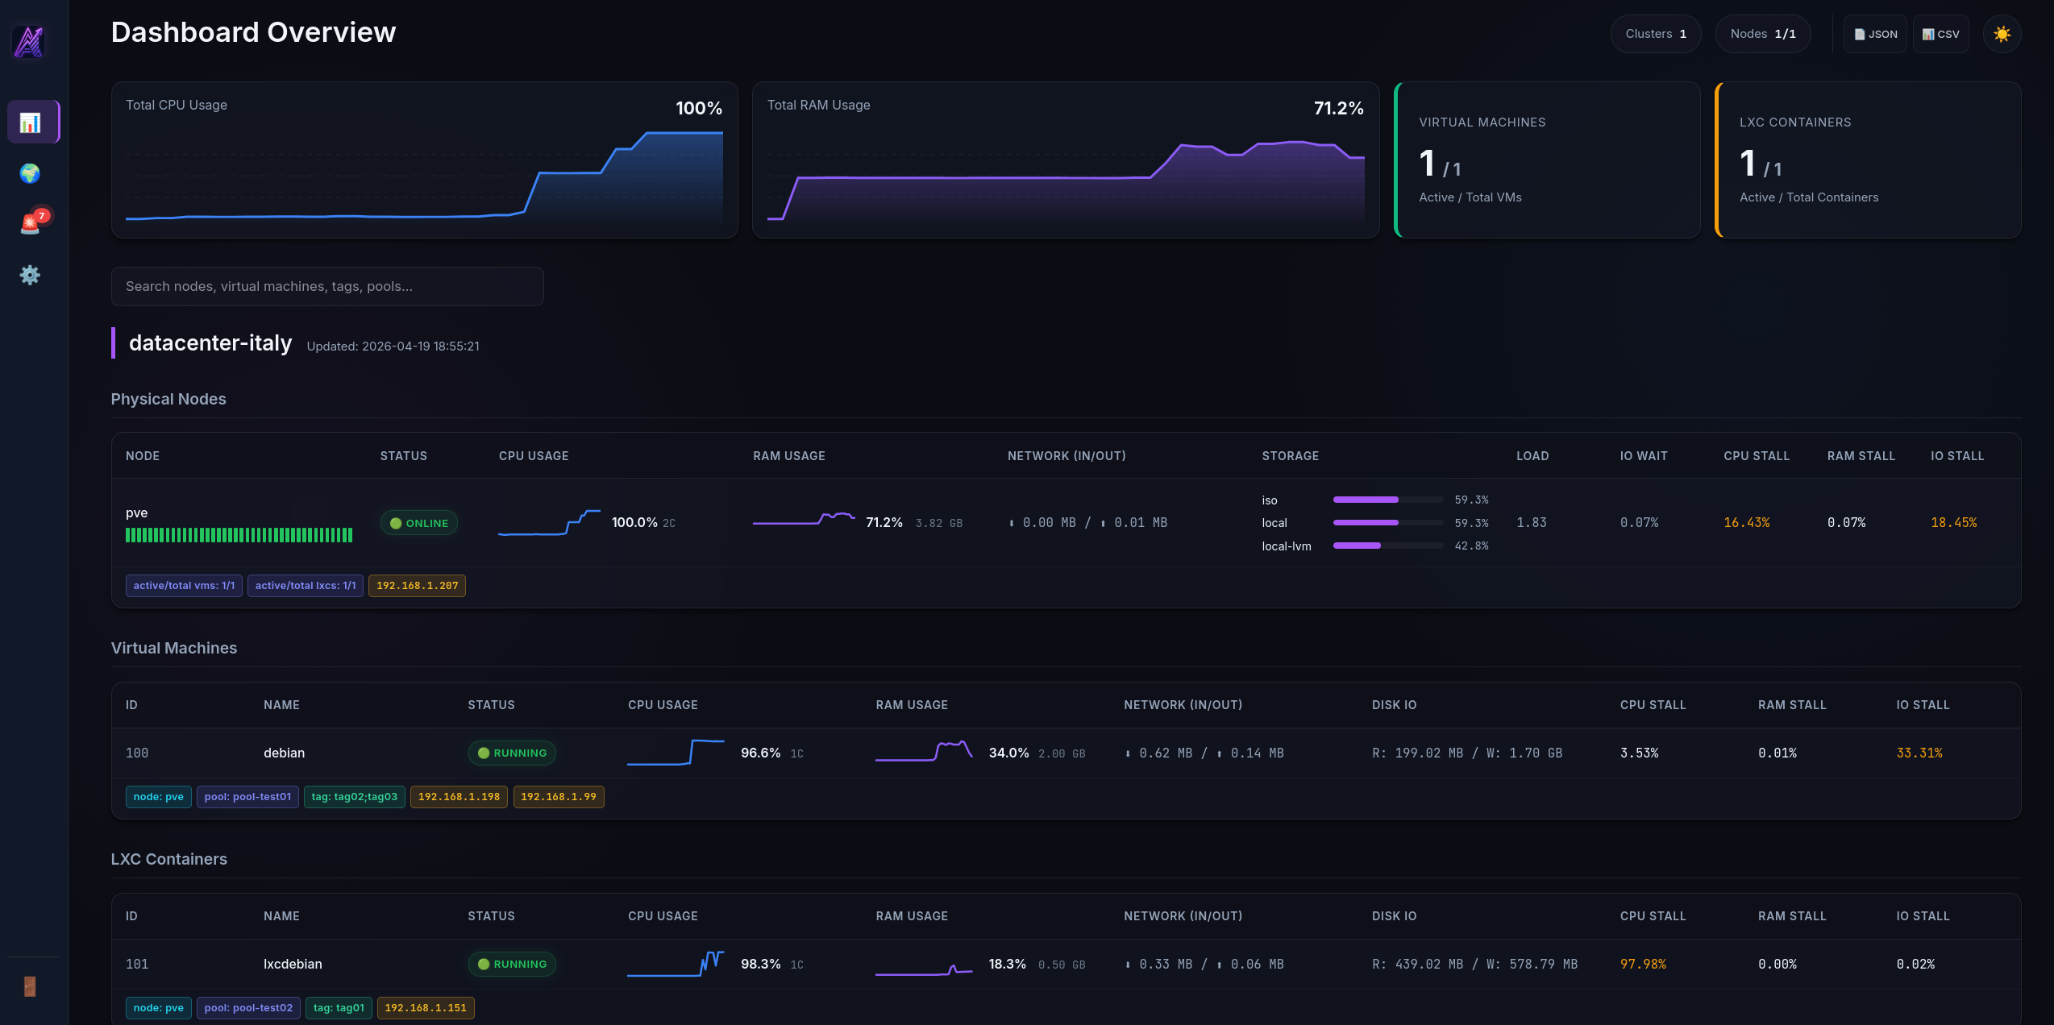Open the Dashboard panel in the sidebar
Screen dimensions: 2054x1025
click(x=33, y=122)
